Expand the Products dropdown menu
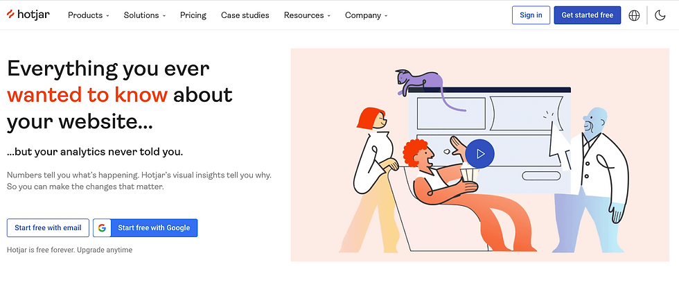Viewport: 679px width, 303px height. click(89, 15)
